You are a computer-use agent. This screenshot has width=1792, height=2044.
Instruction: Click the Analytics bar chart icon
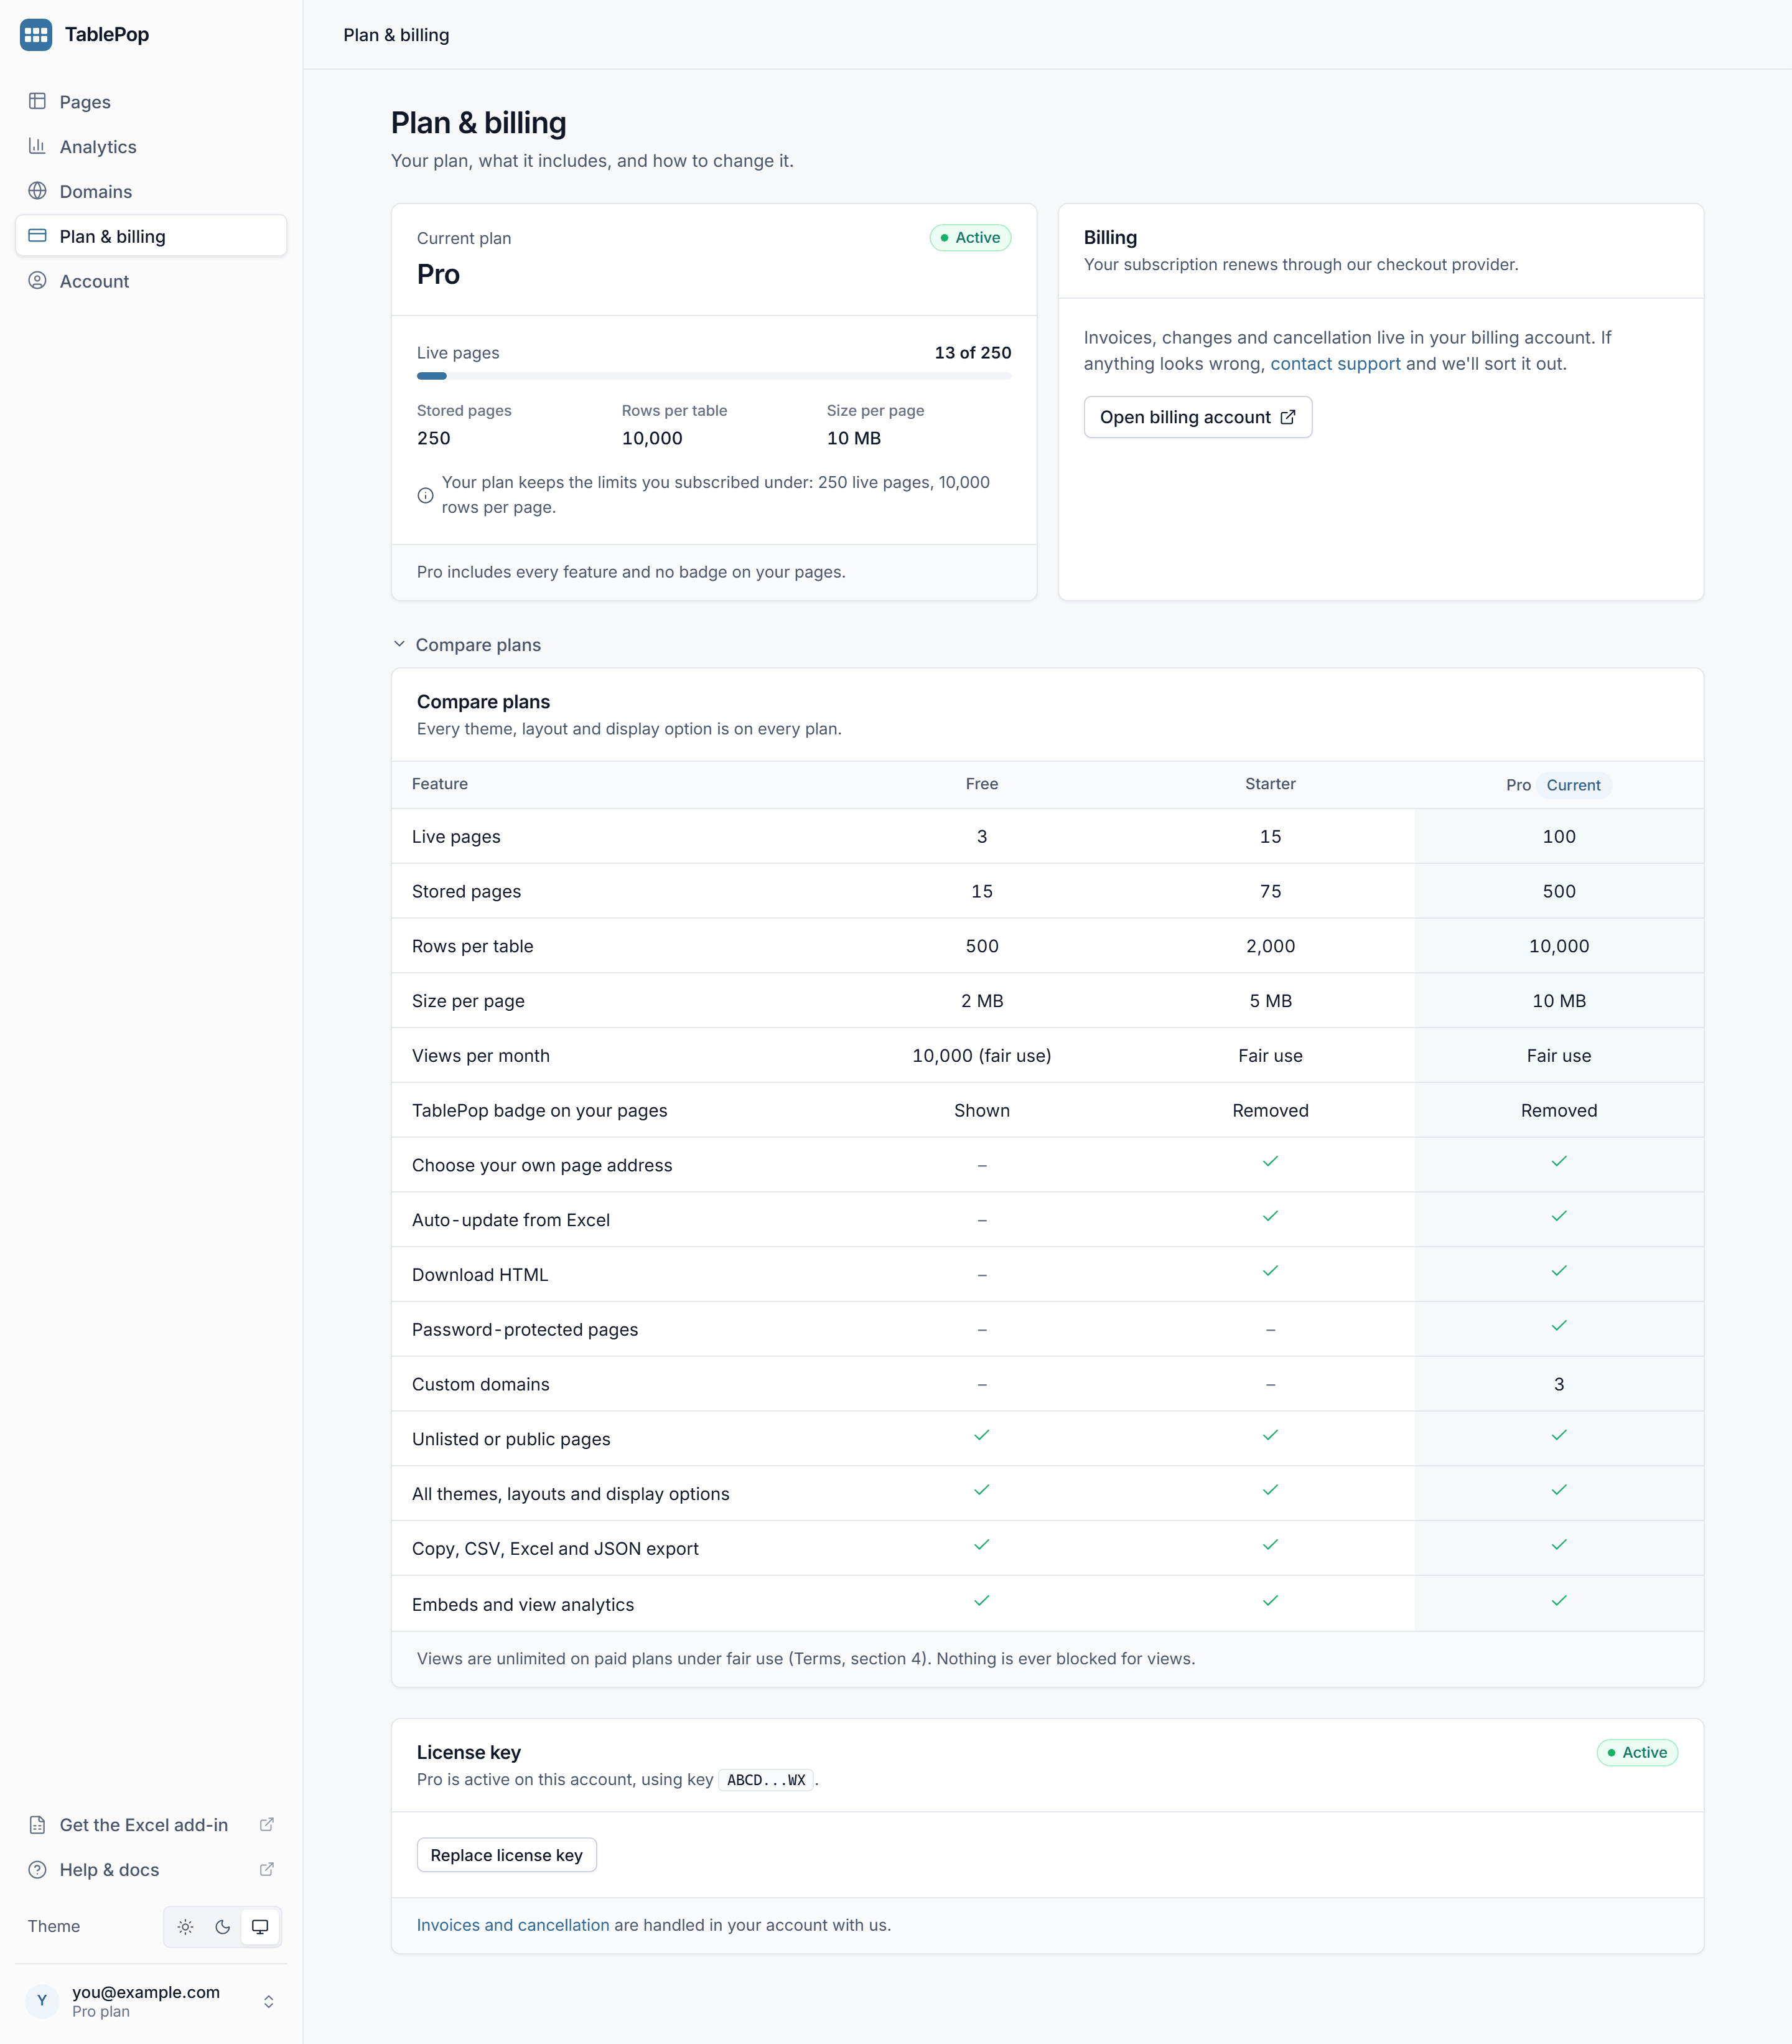pos(37,146)
